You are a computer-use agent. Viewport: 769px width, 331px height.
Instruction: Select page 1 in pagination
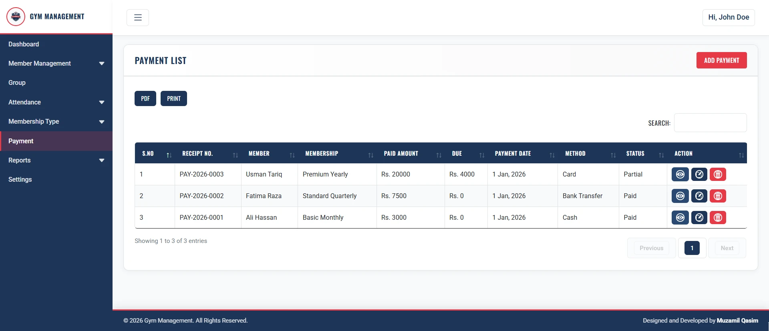[x=692, y=248]
